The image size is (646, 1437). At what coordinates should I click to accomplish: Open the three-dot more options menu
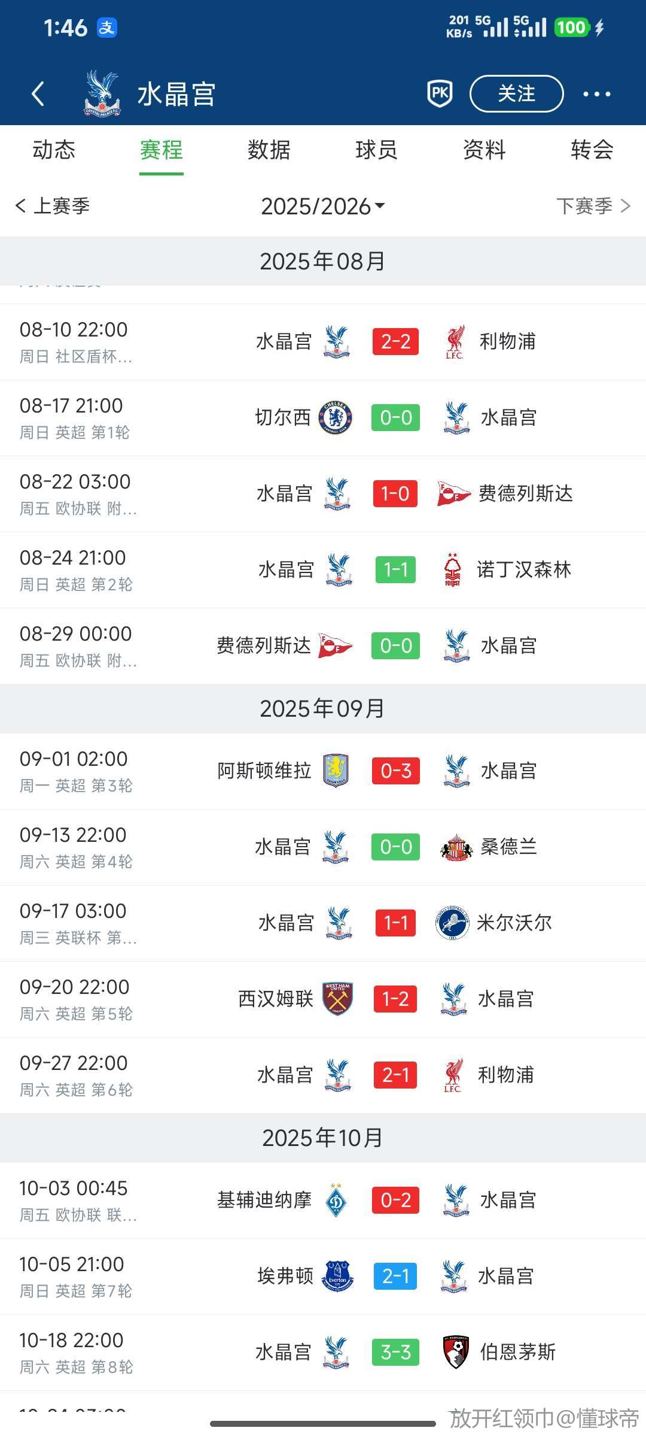click(596, 94)
